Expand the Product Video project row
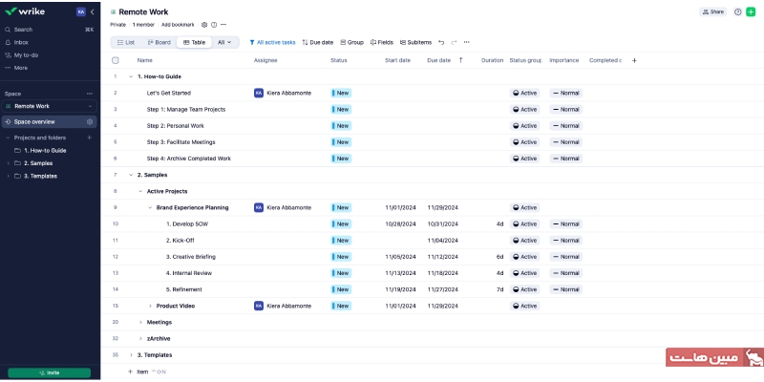 pyautogui.click(x=150, y=306)
